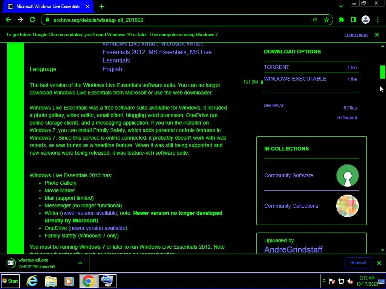Dismiss the Chrome update notification bar
This screenshot has width=386, height=289.
click(x=377, y=35)
